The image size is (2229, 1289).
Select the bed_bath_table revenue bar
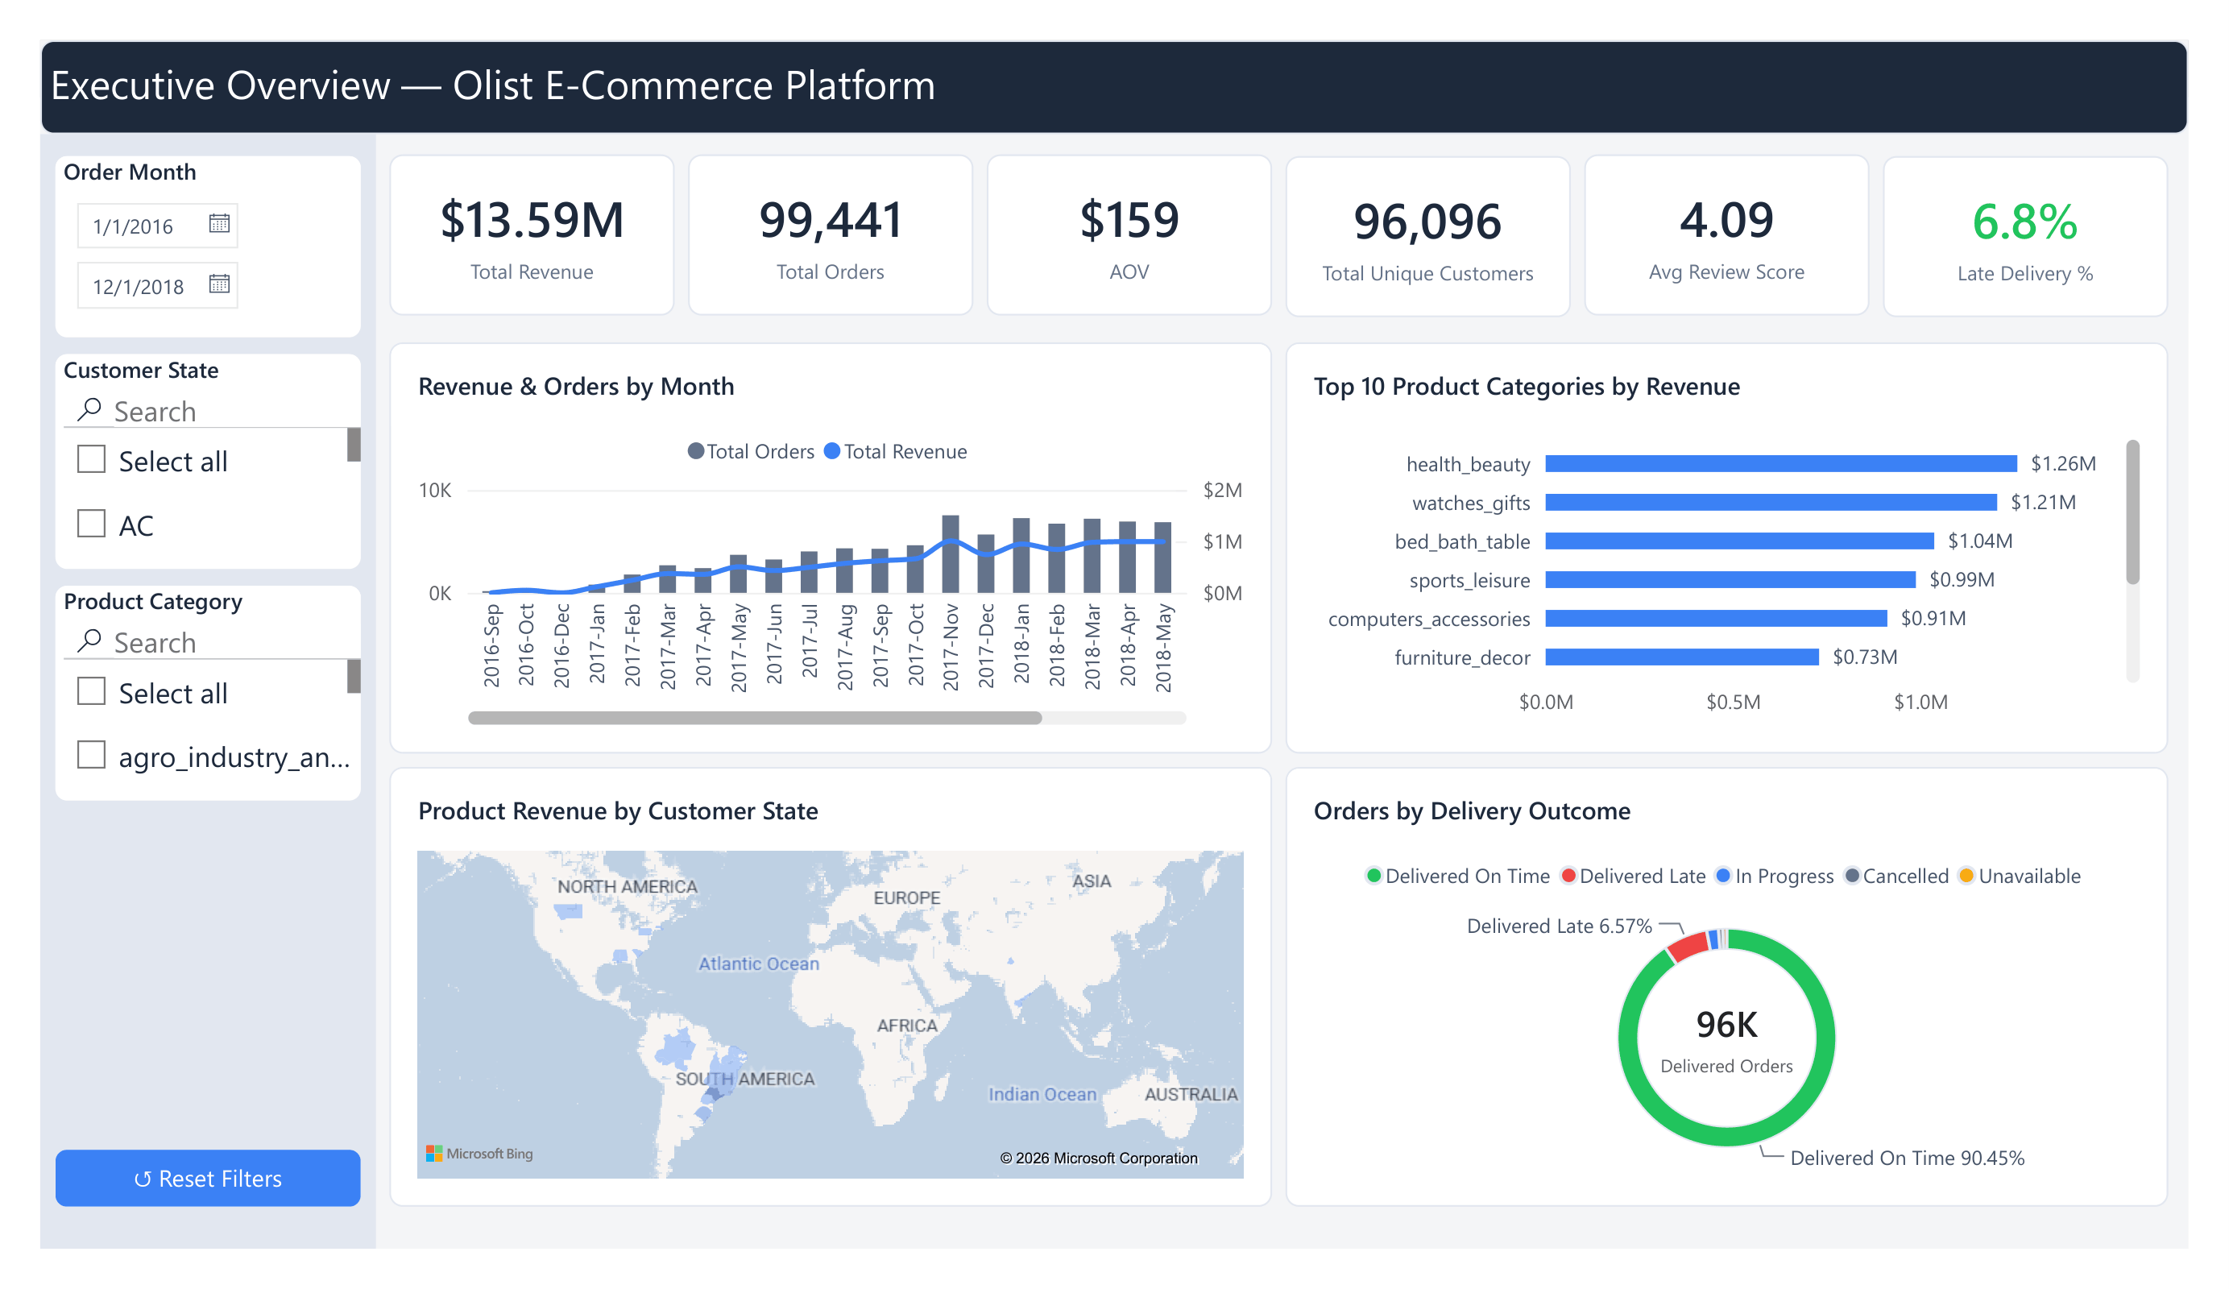coord(1740,541)
